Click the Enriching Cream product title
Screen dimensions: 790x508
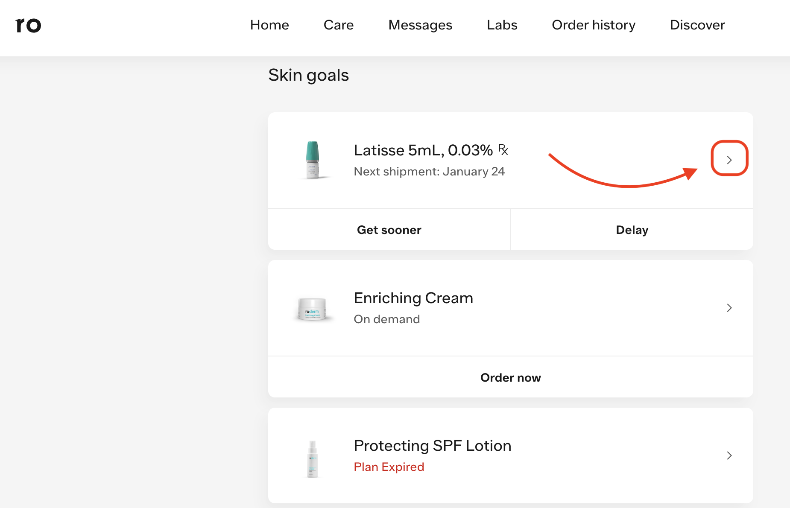(413, 298)
